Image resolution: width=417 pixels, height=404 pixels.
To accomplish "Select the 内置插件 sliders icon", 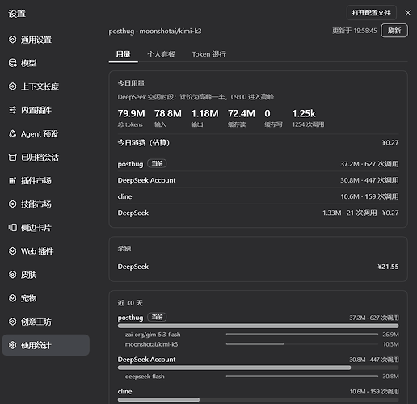I will [12, 110].
